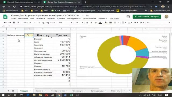Open font size 18 dropdown

(79, 23)
